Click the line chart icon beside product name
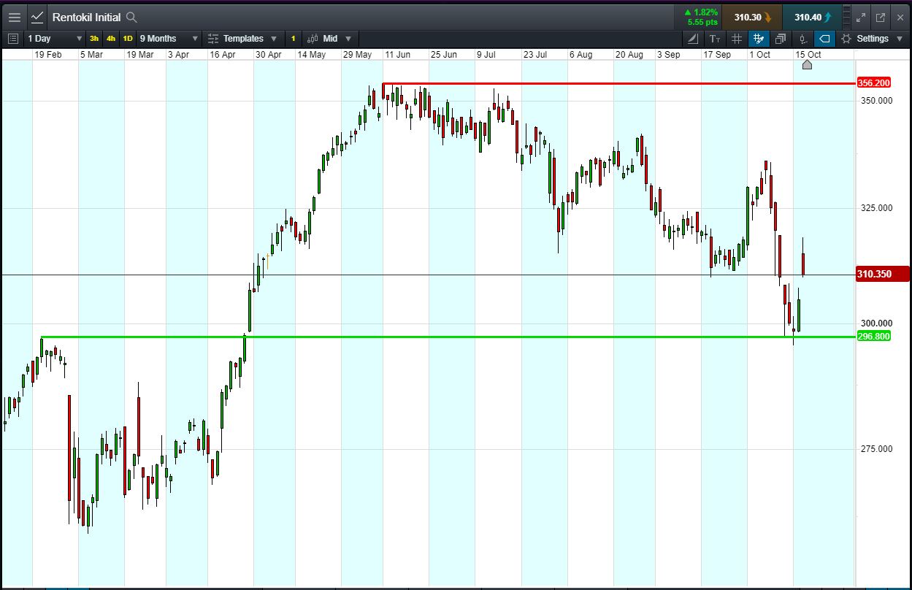Screen dimensions: 912x590 coord(37,17)
